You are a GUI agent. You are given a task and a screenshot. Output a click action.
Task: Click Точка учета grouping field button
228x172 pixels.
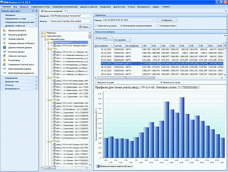pyautogui.click(x=104, y=38)
